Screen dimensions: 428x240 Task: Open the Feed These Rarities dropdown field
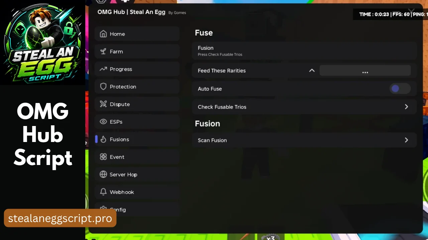pyautogui.click(x=365, y=70)
